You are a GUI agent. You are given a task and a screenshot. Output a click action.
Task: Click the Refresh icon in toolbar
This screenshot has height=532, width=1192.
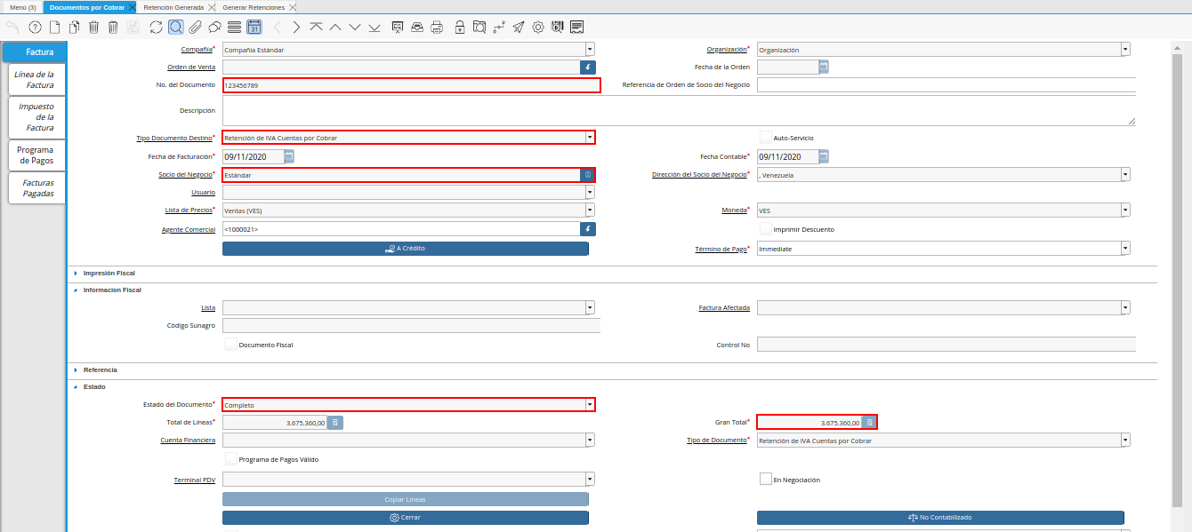(157, 28)
